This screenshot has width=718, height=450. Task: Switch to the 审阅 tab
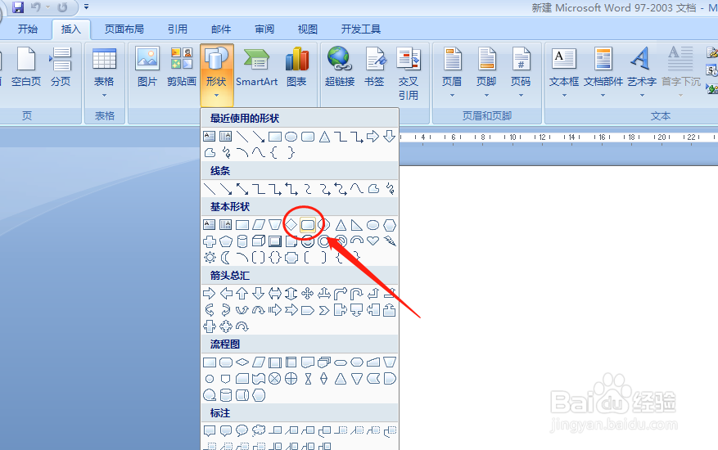point(264,29)
